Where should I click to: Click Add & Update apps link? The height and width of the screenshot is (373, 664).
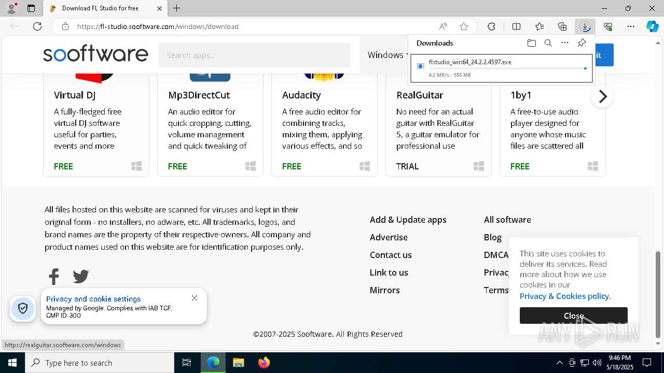click(408, 220)
